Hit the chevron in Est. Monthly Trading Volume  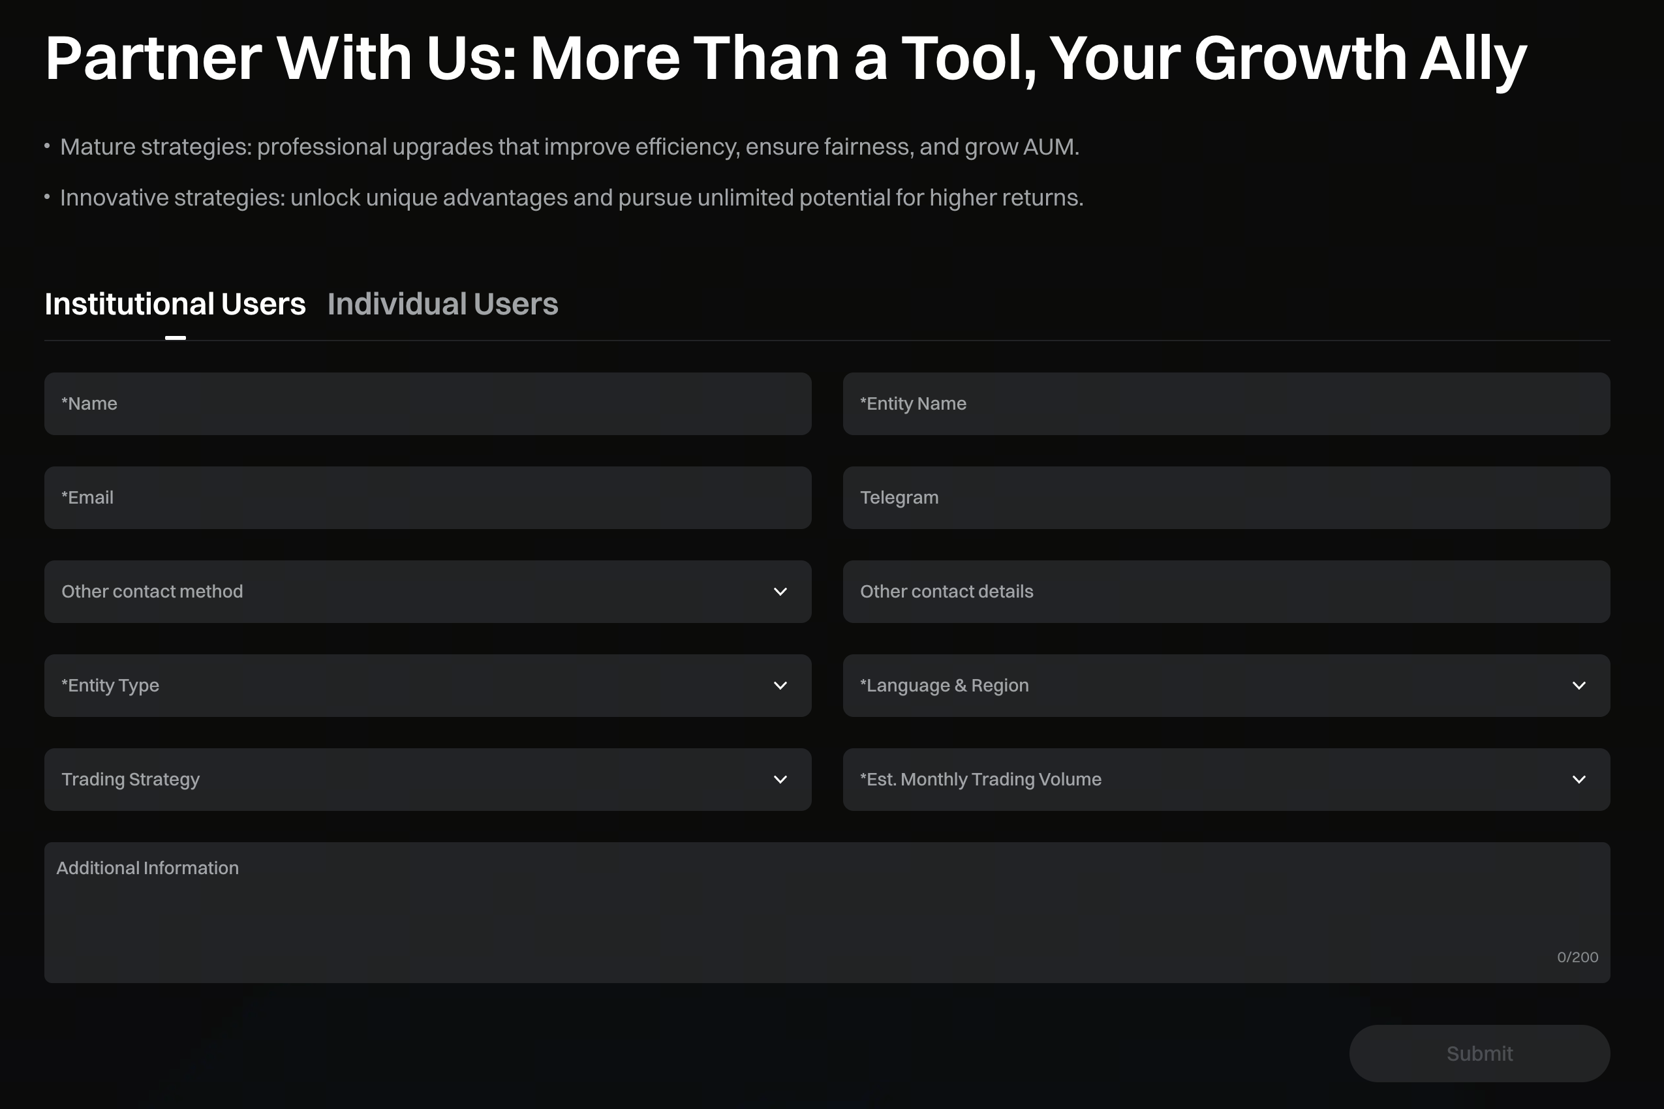pos(1579,780)
